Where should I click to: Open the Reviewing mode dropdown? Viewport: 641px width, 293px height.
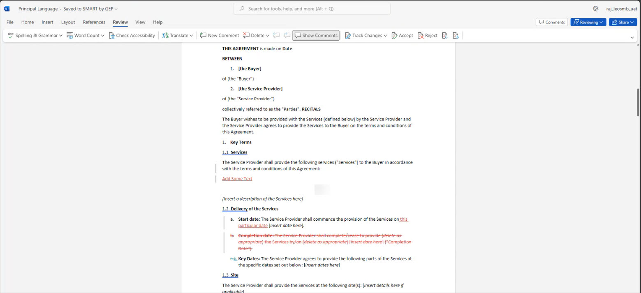pos(588,22)
